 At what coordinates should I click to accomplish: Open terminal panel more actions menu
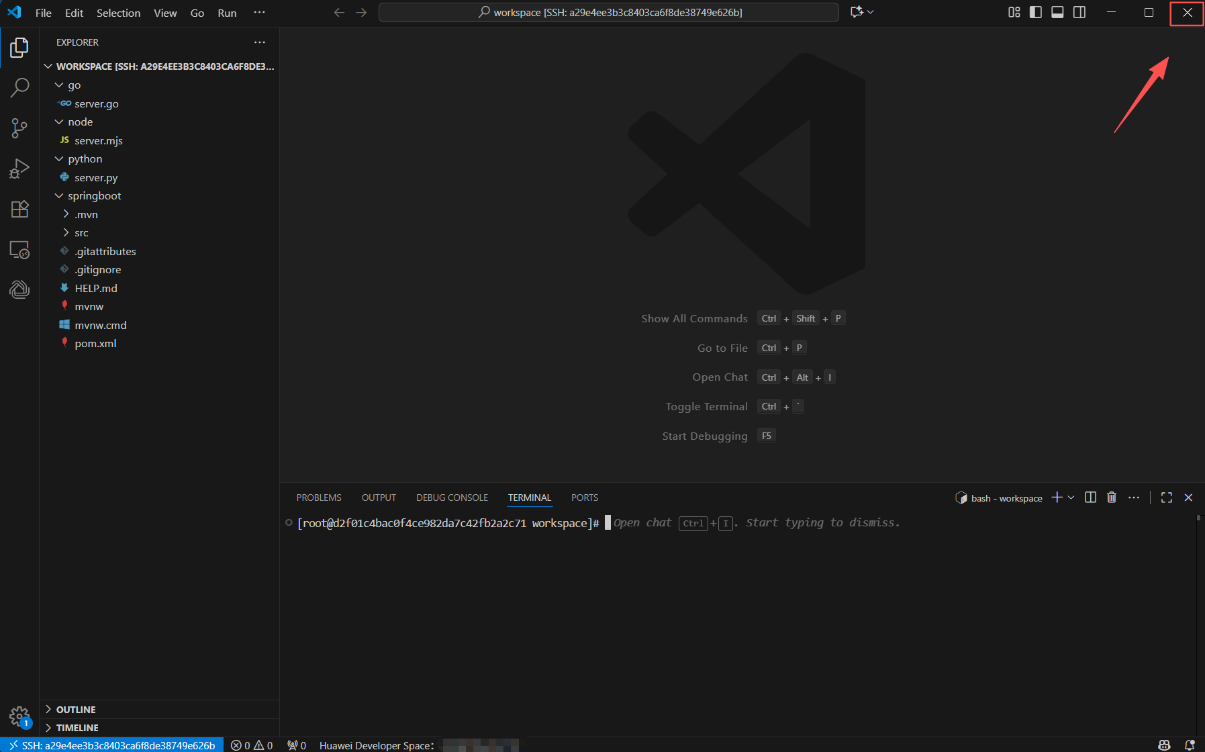pyautogui.click(x=1134, y=498)
